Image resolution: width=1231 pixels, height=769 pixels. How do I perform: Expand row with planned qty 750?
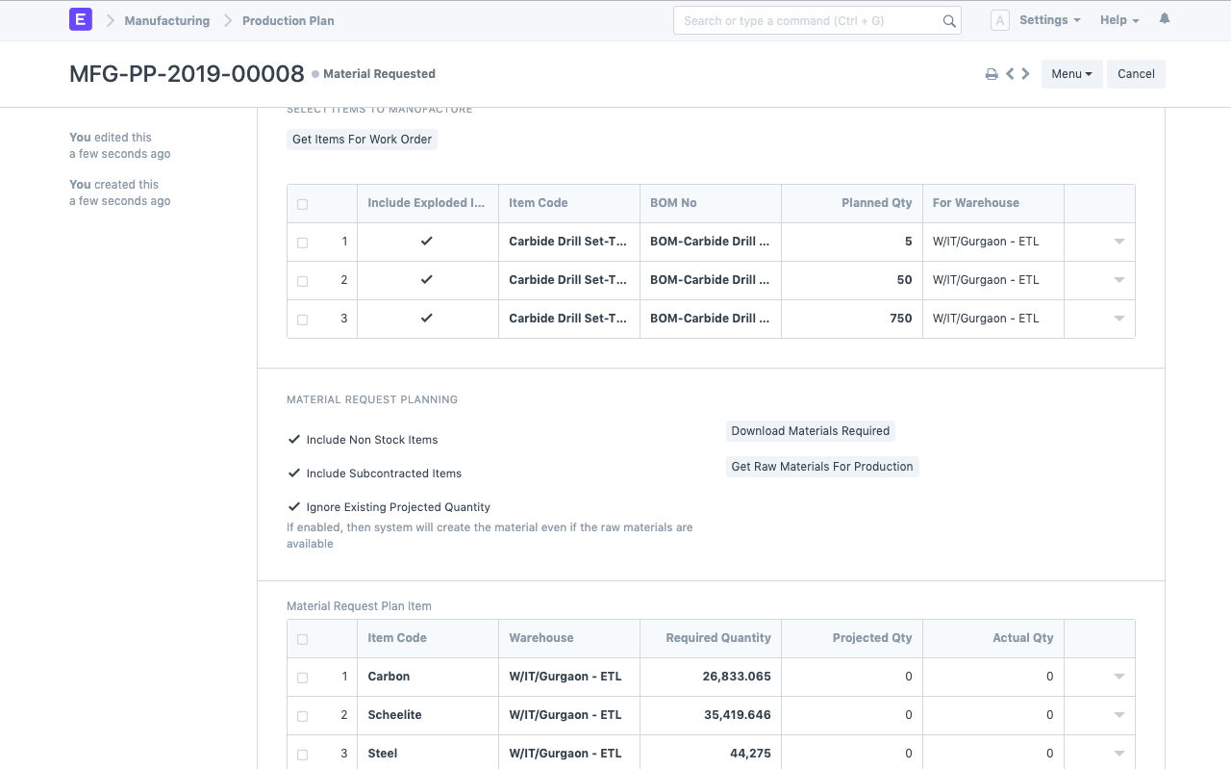pos(1119,320)
